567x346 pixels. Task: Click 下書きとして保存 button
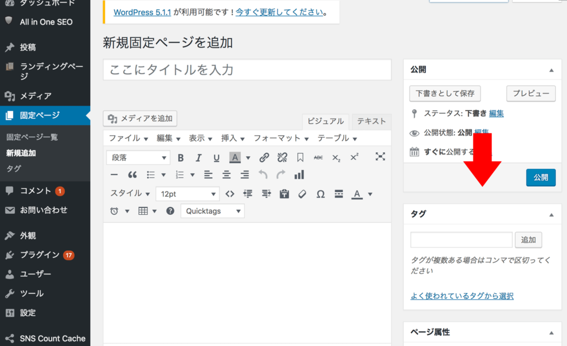[x=445, y=94]
